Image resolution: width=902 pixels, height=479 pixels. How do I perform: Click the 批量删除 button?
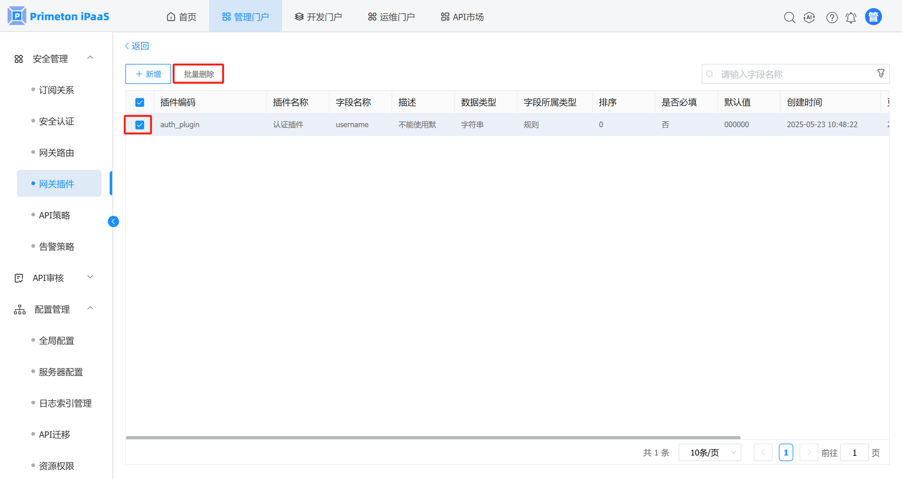pos(199,74)
